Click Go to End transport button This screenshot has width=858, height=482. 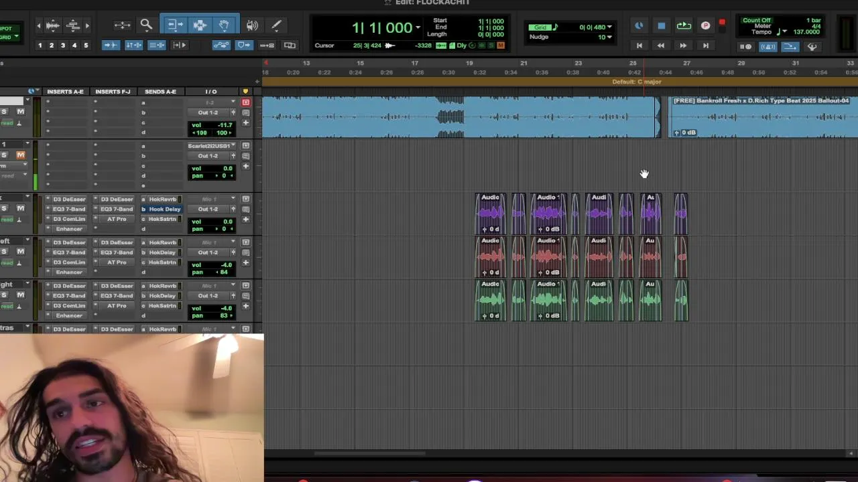click(705, 46)
